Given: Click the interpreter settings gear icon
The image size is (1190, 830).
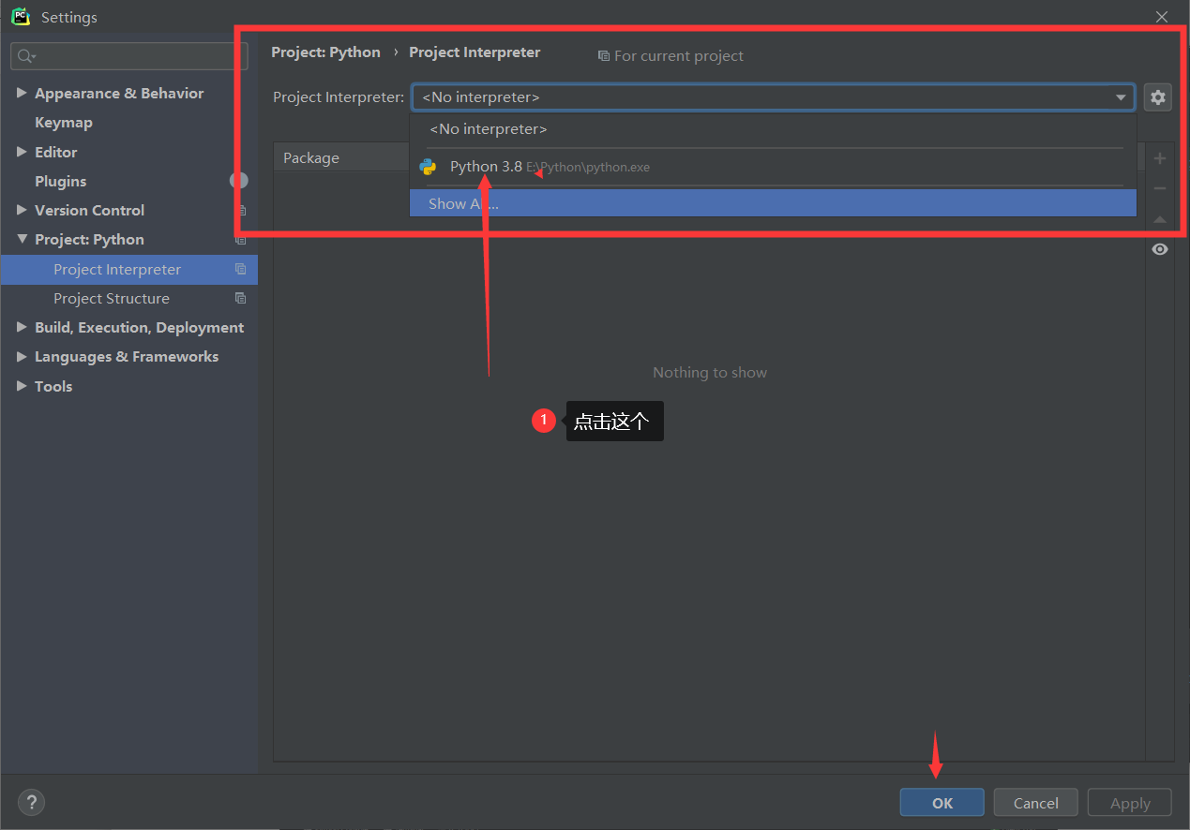Looking at the screenshot, I should (x=1158, y=97).
